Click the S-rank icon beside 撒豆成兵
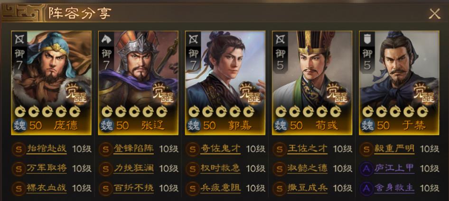 [279, 188]
